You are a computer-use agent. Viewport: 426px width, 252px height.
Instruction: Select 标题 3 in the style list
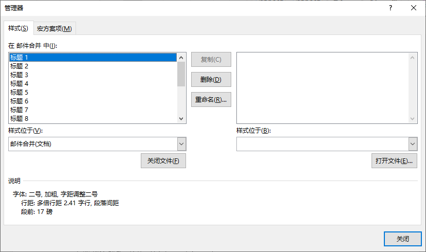[93, 75]
